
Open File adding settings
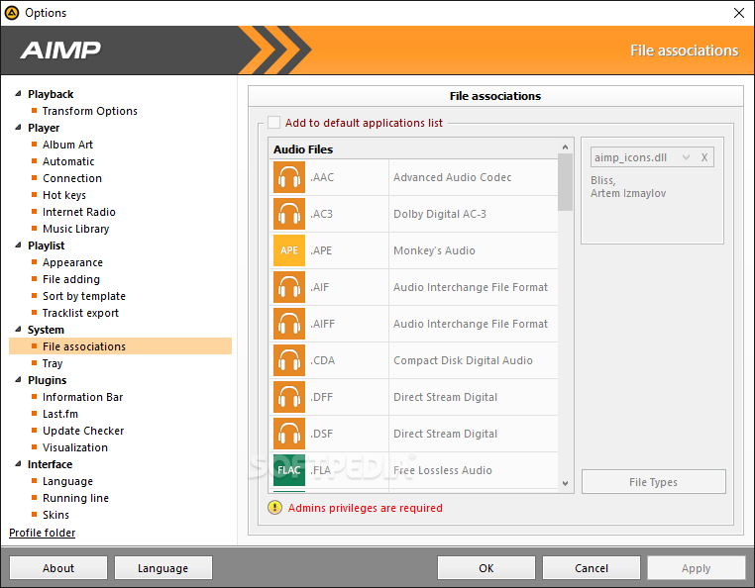click(x=71, y=279)
